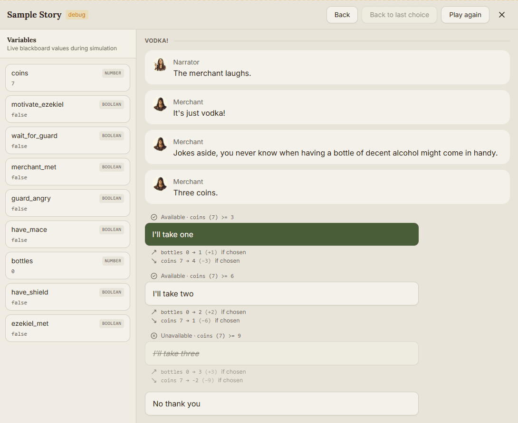Screen dimensions: 518x423
Task: Click Merchant avatar beside "Three coins."
Action: pyautogui.click(x=160, y=184)
